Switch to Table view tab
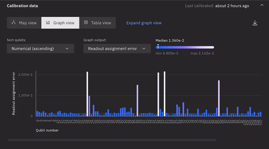 point(97,23)
